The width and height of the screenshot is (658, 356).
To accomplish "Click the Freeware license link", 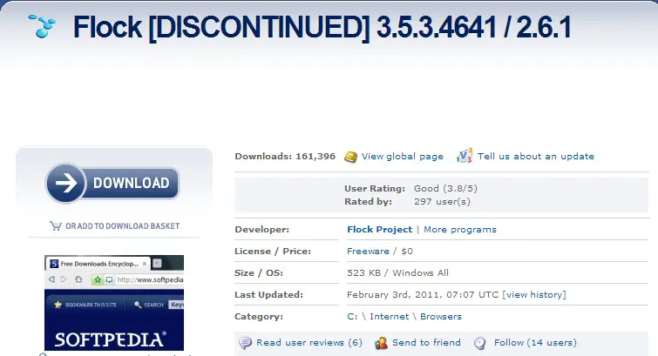I will coord(368,252).
